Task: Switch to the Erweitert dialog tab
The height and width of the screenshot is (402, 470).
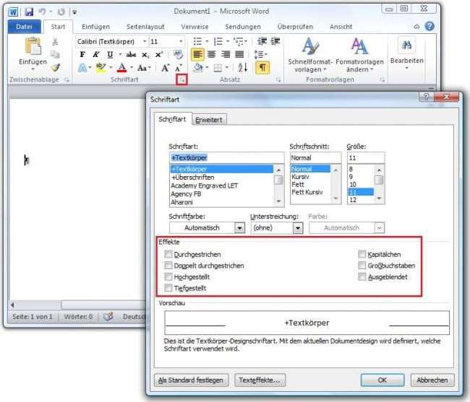Action: pos(209,120)
